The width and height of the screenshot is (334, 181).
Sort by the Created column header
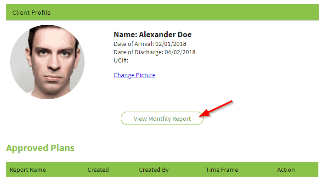98,170
